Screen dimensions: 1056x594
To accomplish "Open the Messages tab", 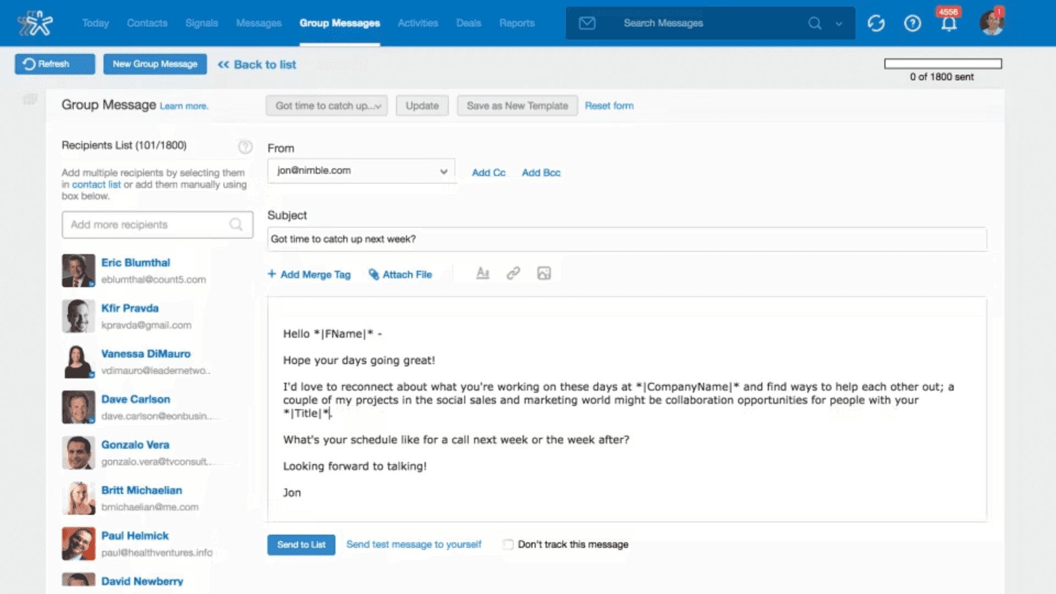I will click(258, 23).
